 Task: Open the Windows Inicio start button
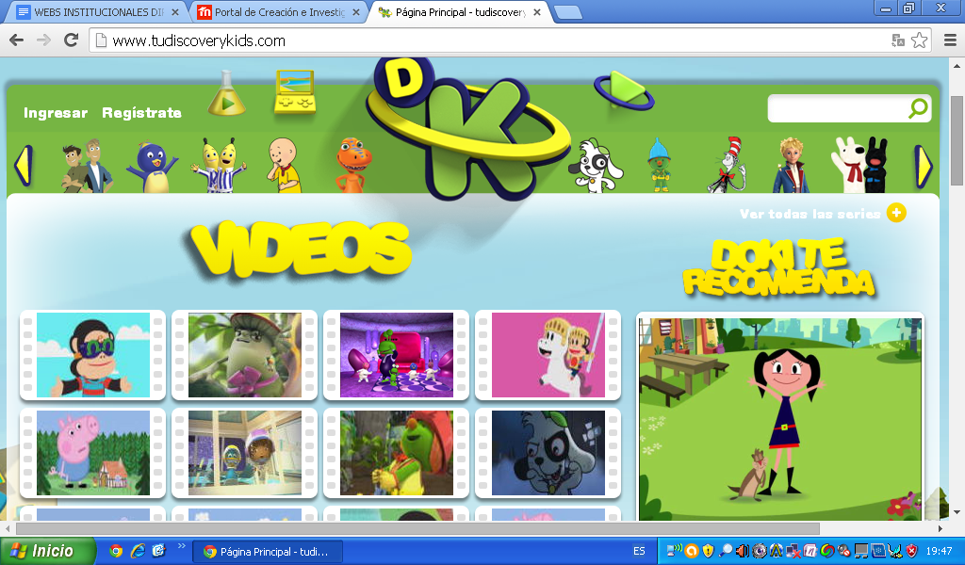coord(48,551)
